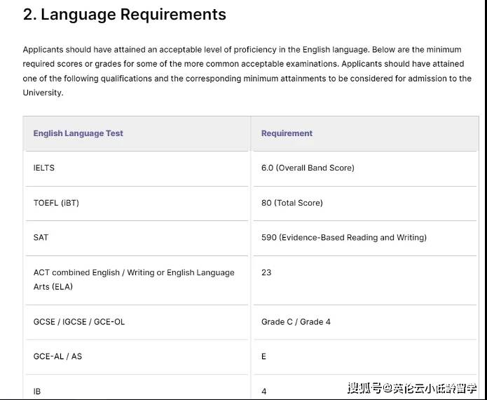This screenshot has height=400, width=487.
Task: Click the 'GCE-AL / AS' table cell
Action: tap(137, 356)
